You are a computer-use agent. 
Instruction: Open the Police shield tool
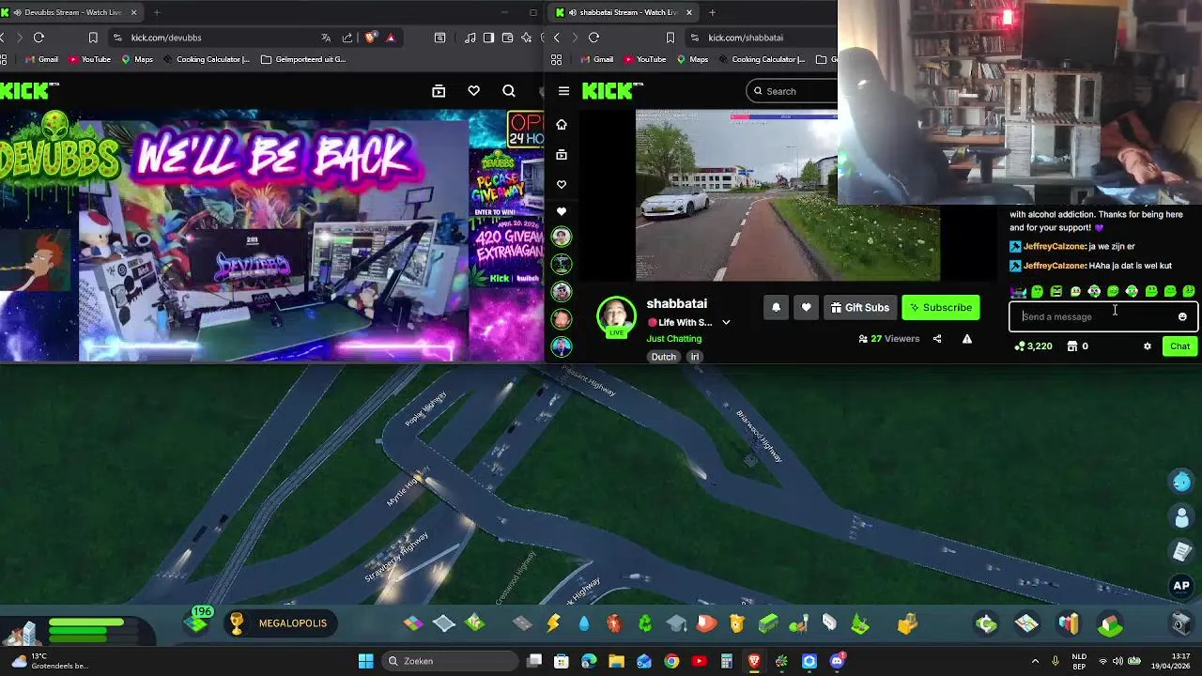tap(737, 622)
